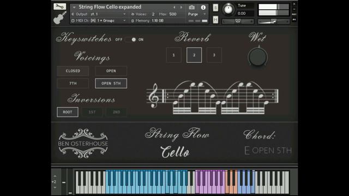Adjust the volume slider below the level meters

tap(274, 21)
